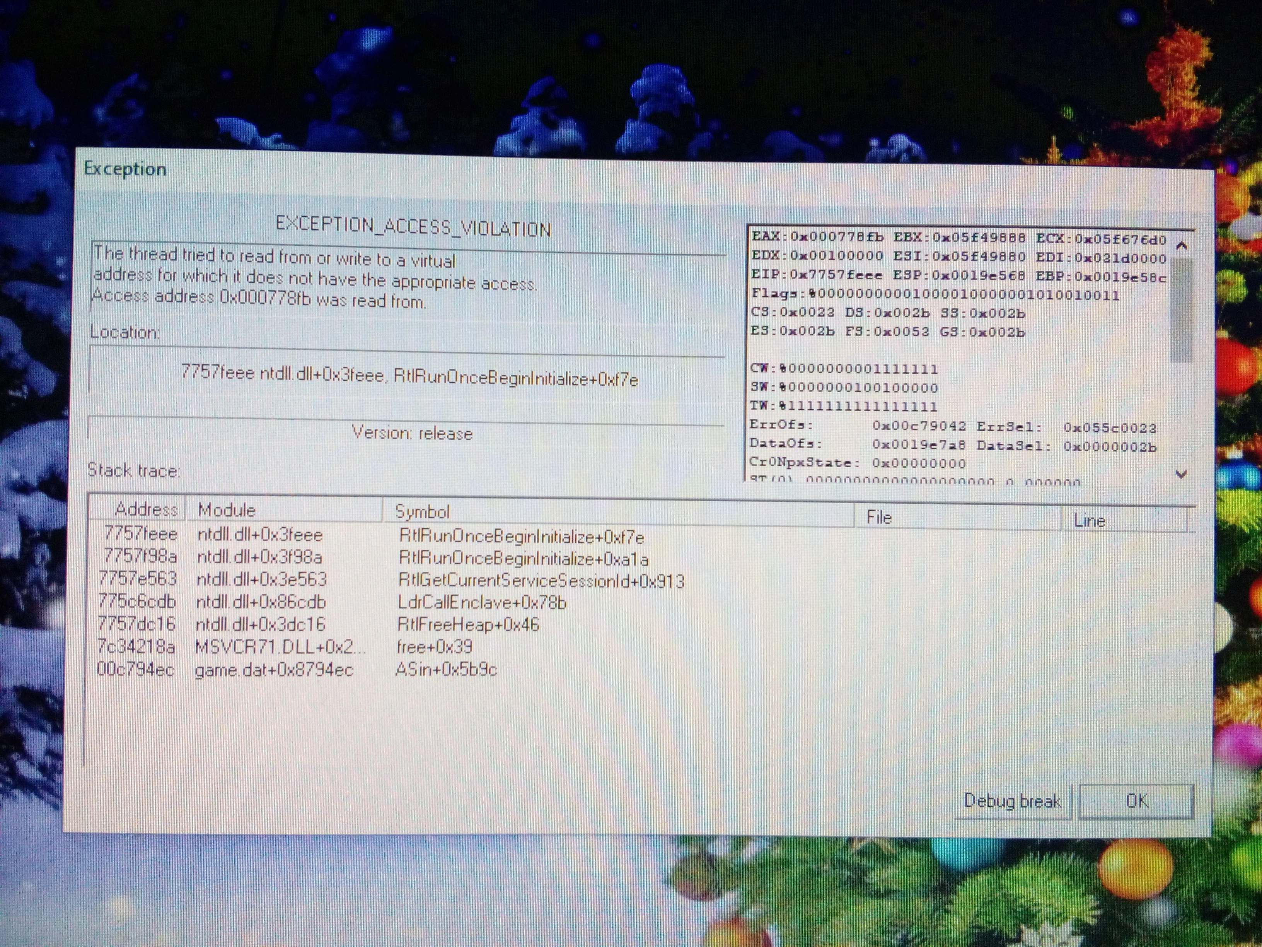Select the LdrCallEnclave+0x78b stack entry
Viewport: 1262px width, 947px height.
481,602
